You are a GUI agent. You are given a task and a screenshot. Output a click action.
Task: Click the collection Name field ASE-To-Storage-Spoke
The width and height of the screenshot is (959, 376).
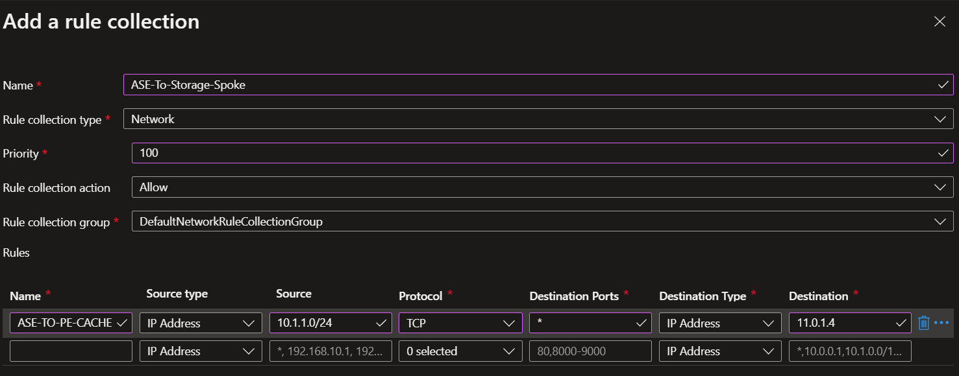tap(532, 85)
